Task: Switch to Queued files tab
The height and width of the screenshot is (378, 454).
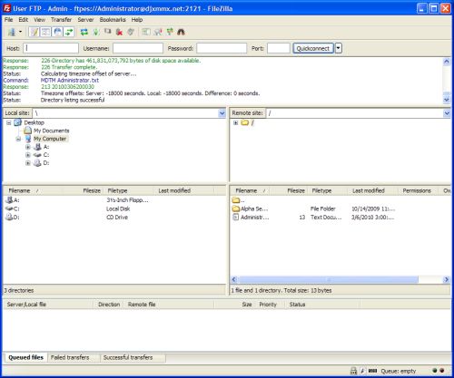Action: tap(26, 357)
